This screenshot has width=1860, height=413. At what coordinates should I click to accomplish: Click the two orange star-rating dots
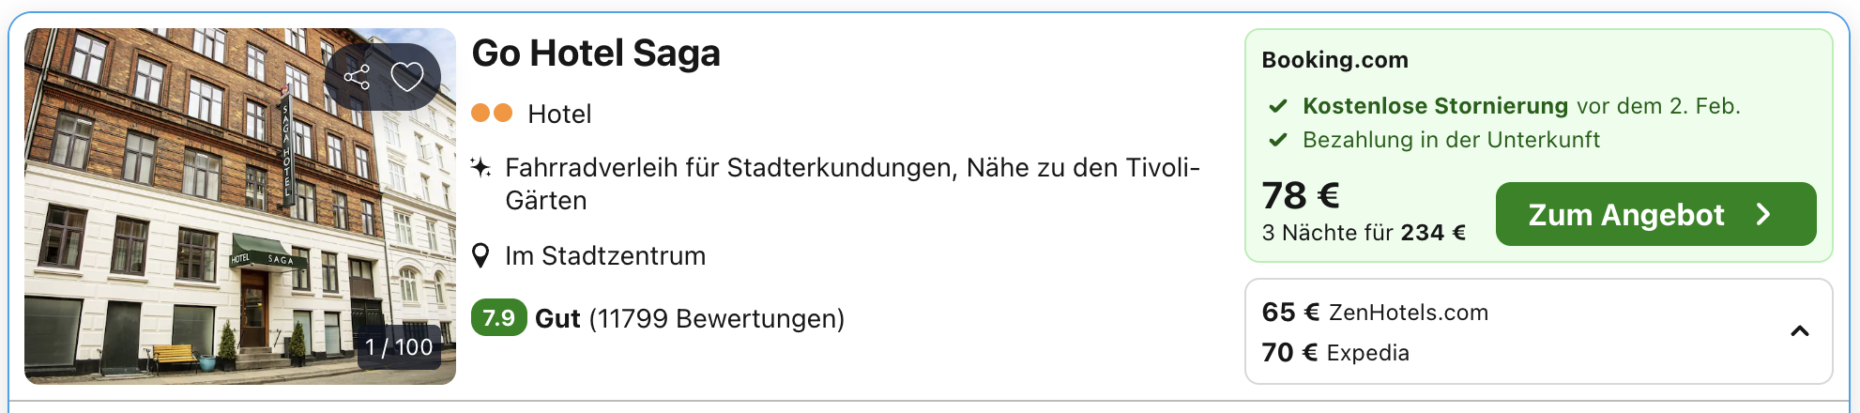pos(492,114)
